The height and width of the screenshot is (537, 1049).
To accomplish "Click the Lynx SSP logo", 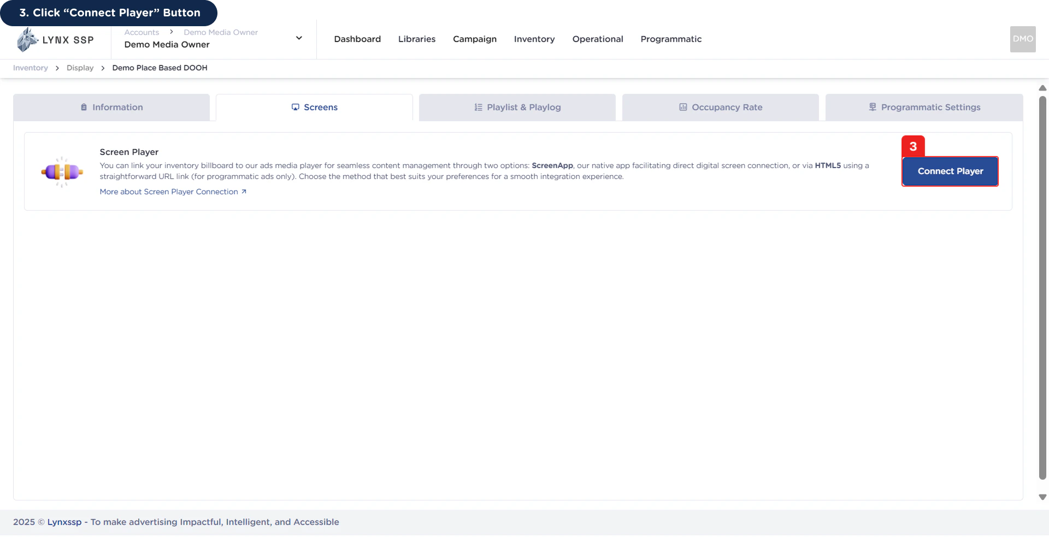I will tap(55, 39).
